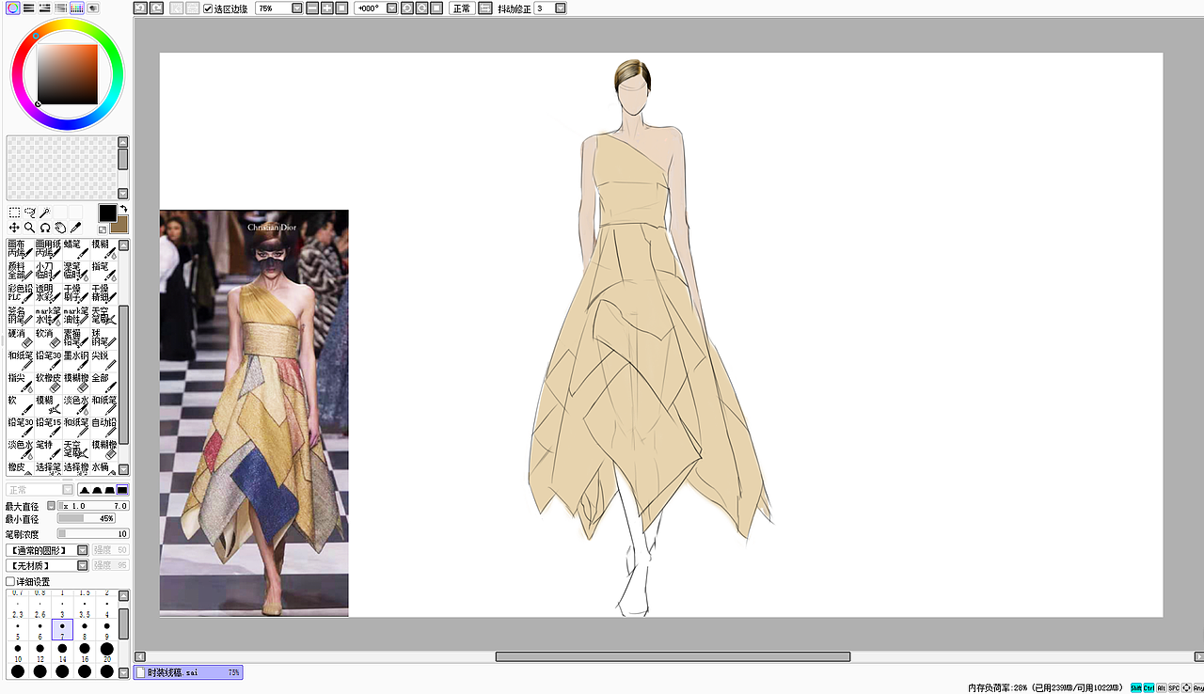
Task: Uncheck the 选区边缘 checkbox
Action: tap(208, 8)
